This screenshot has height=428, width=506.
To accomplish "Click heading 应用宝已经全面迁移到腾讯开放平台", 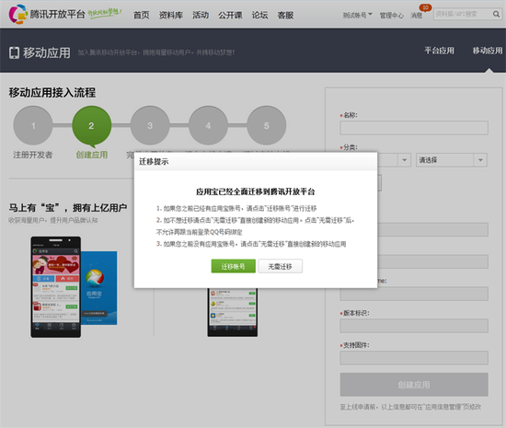I will [x=255, y=191].
